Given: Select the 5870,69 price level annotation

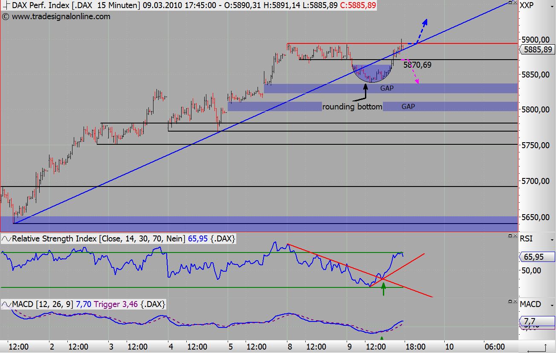Looking at the screenshot, I should (418, 65).
